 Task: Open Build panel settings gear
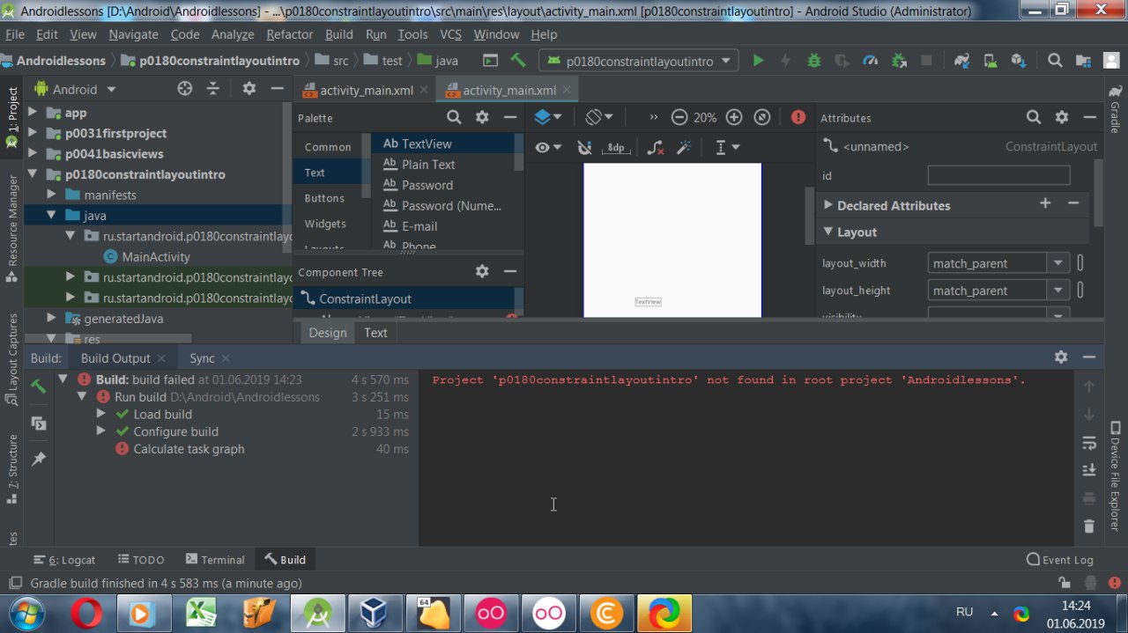pos(1061,357)
